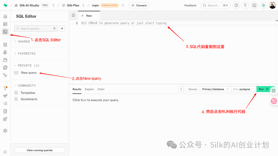The image size is (278, 156).
Task: Click the Connect button
Action: (x=139, y=5)
